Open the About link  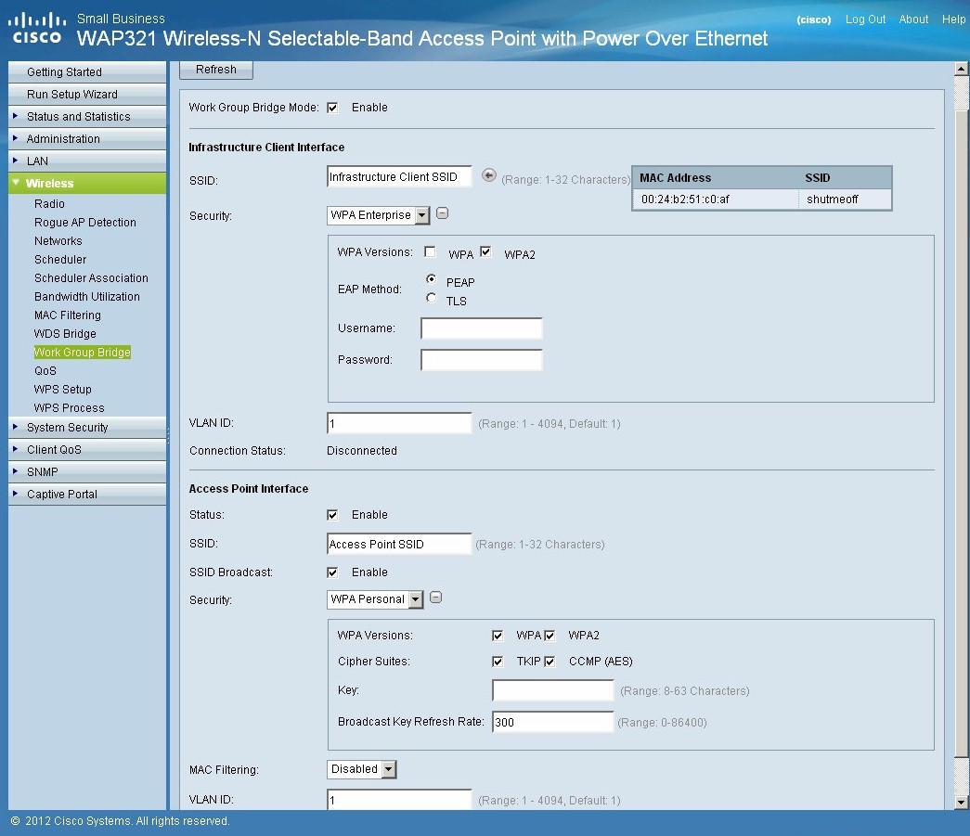[913, 19]
